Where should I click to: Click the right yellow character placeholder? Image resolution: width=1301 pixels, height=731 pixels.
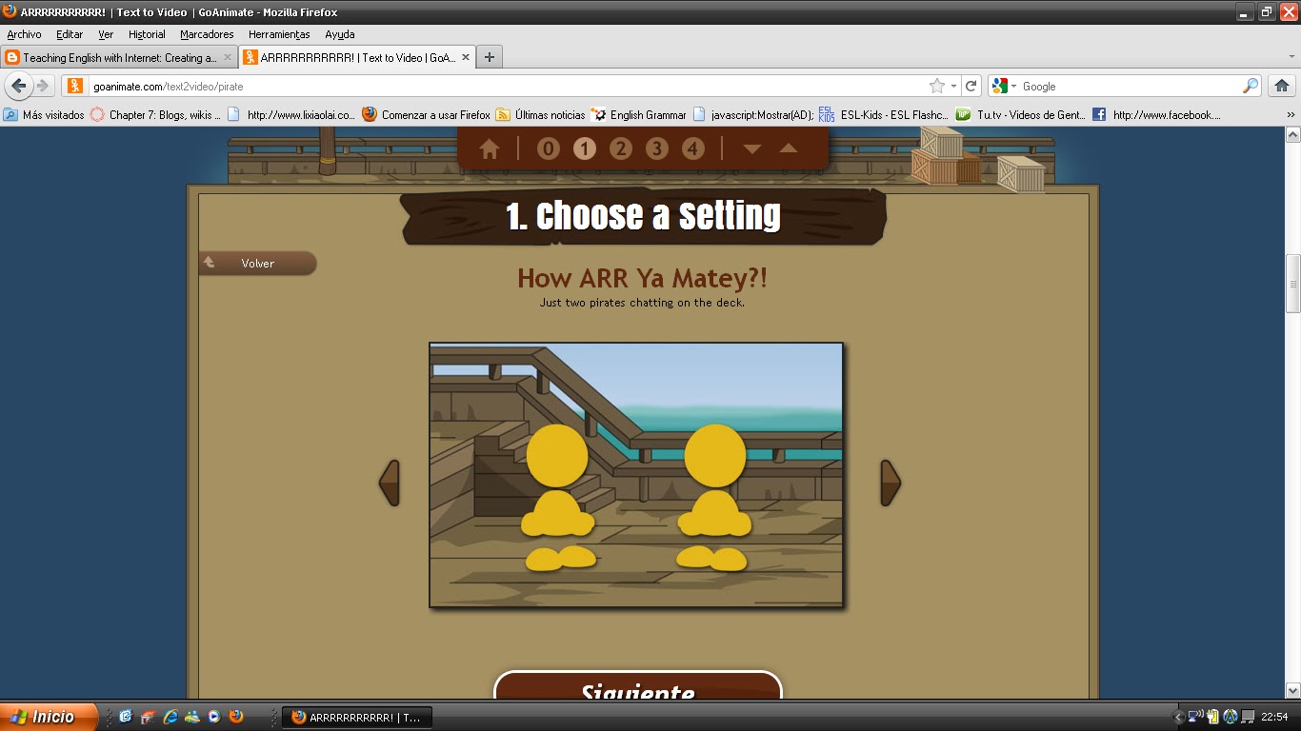714,497
